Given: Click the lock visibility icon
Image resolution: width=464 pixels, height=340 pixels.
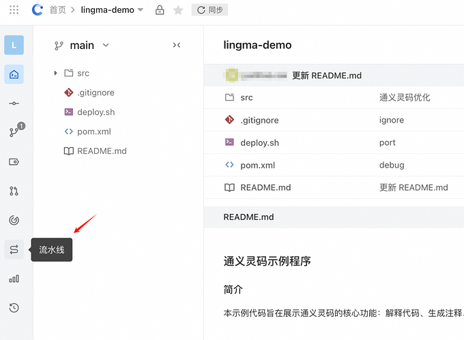Looking at the screenshot, I should [160, 10].
